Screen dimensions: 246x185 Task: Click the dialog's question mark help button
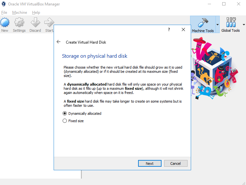[169, 29]
